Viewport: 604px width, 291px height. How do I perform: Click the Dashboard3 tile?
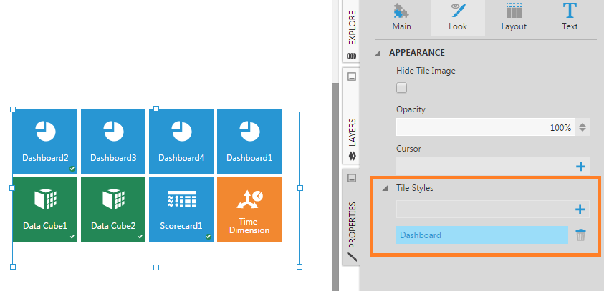click(x=112, y=141)
